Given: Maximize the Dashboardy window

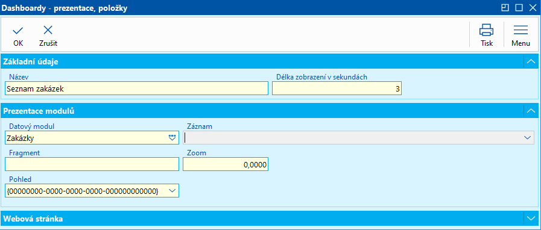Looking at the screenshot, I should 519,7.
